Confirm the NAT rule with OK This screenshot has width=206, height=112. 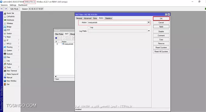(161, 19)
